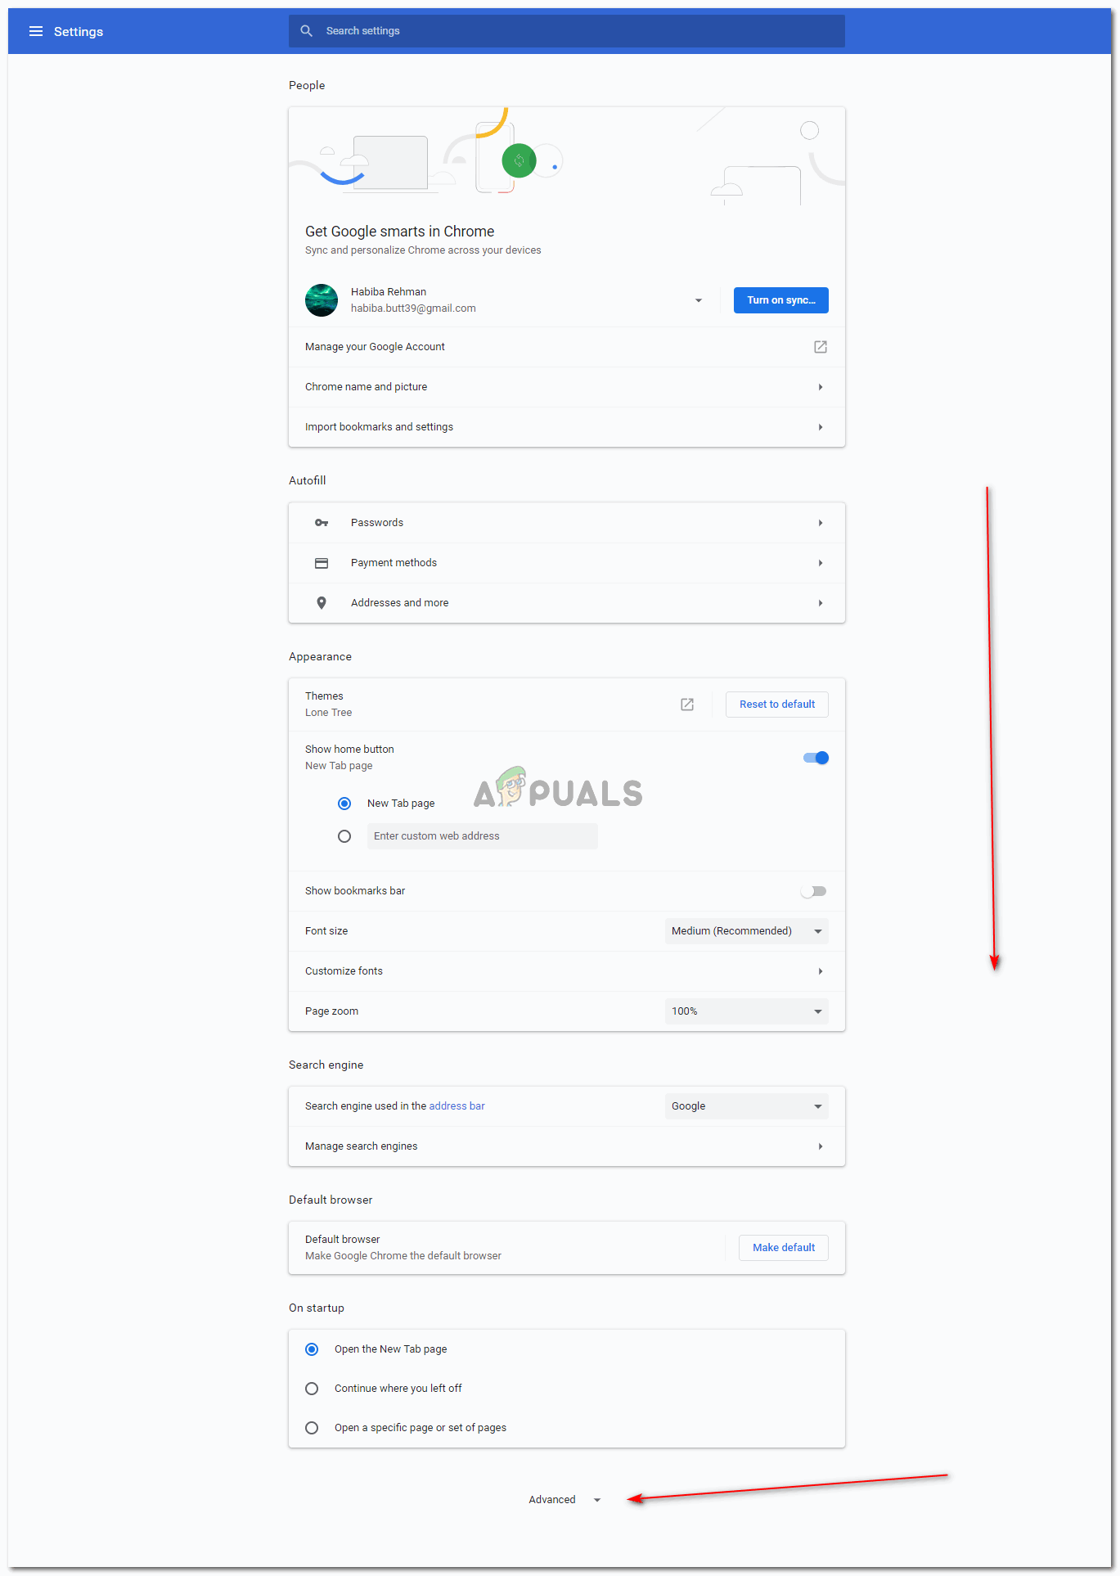Click the Make default button
1120x1576 pixels.
pos(783,1248)
